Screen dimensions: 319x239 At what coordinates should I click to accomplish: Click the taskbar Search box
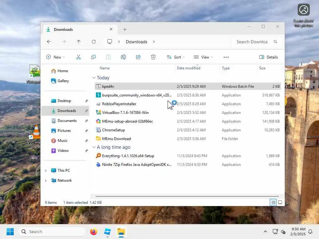(52, 232)
